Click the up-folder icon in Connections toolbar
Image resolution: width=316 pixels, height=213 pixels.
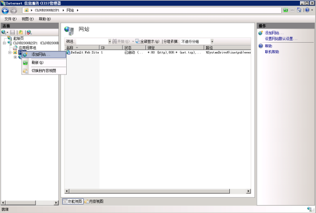[21, 32]
